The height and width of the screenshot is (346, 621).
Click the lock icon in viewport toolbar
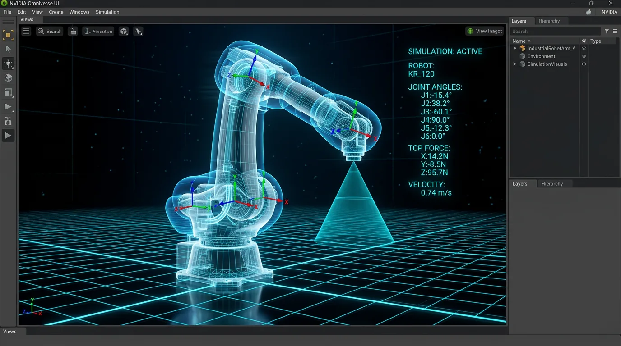coord(73,32)
